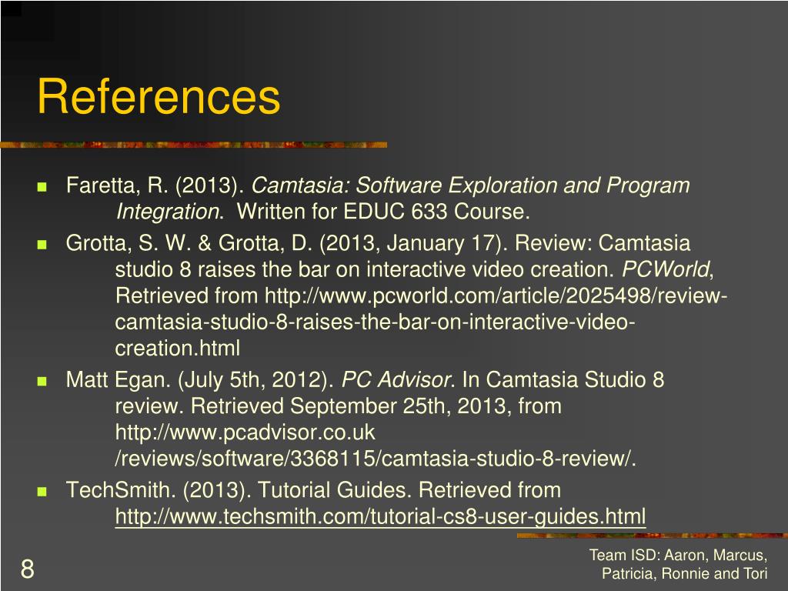
Task: Click the text "Written for EDUC 633 Course."
Action: (383, 212)
